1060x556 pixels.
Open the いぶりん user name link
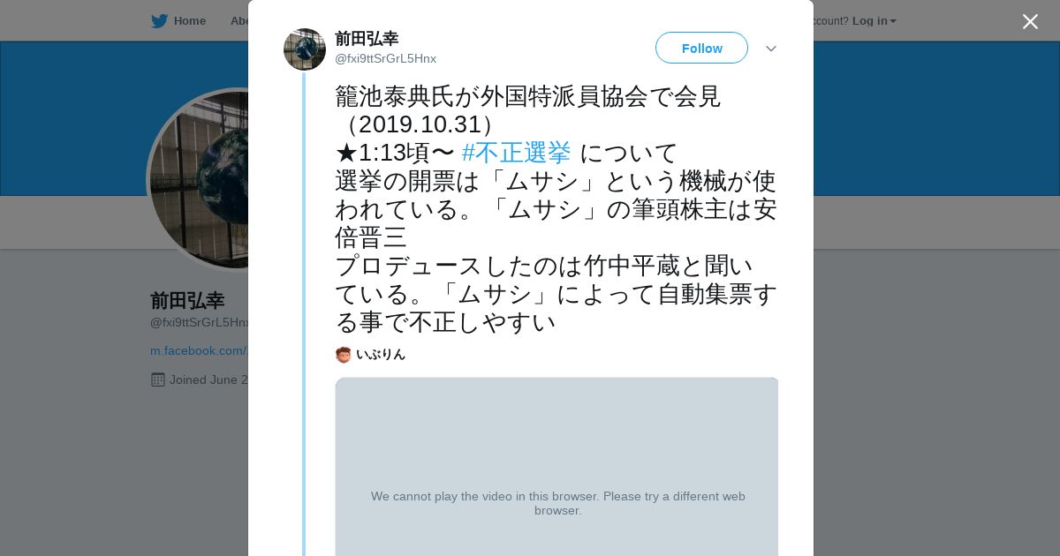(x=381, y=355)
